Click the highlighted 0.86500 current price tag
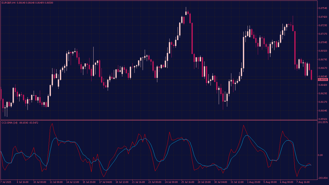Screen dimensions: 329x185 point(323,80)
